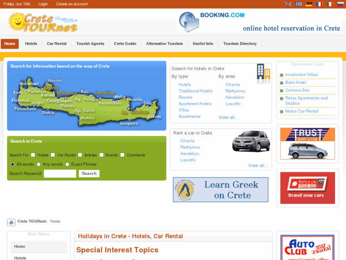Select Heraklion on the Crete map
This screenshot has width=346, height=260.
[x=105, y=93]
